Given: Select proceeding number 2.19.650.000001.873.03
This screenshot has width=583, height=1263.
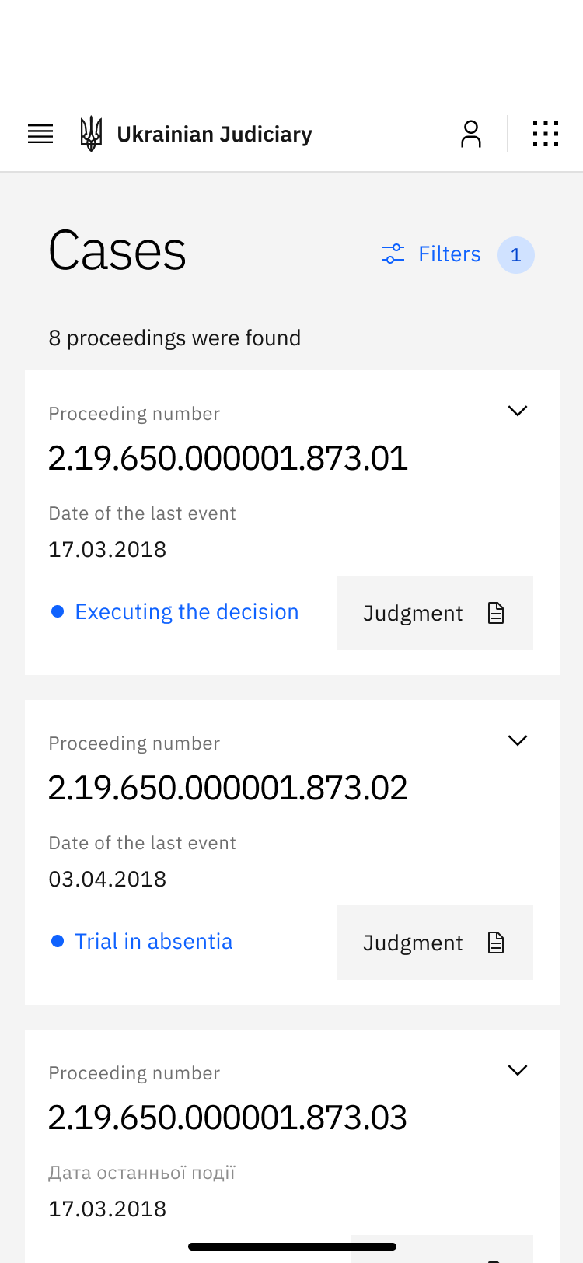Looking at the screenshot, I should (x=228, y=1118).
